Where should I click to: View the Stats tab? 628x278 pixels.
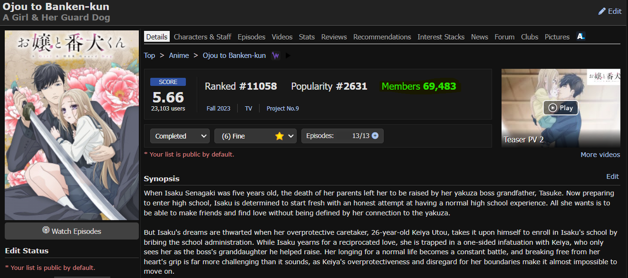pyautogui.click(x=307, y=37)
